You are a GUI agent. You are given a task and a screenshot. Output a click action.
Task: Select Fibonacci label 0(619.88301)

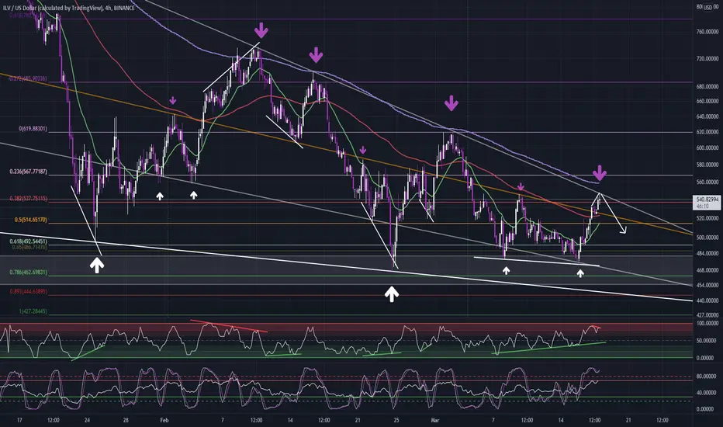(x=33, y=129)
